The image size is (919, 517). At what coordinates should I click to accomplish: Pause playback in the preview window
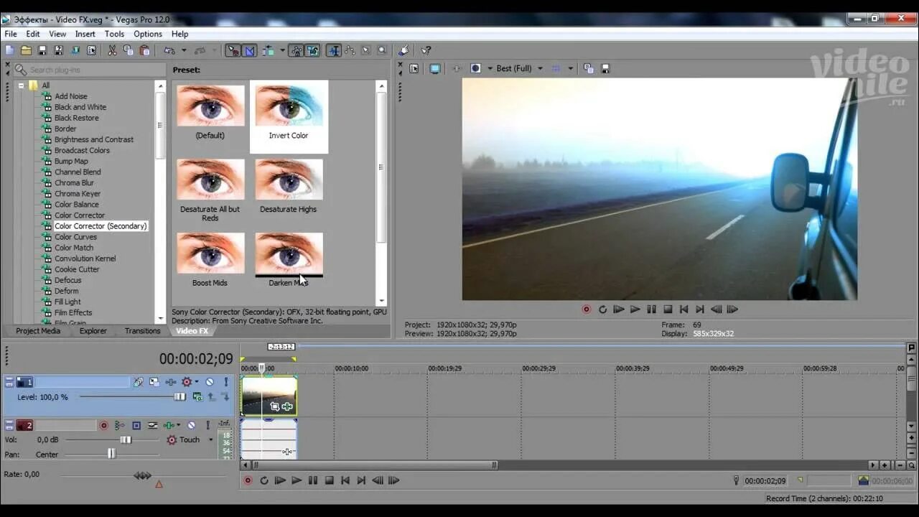pyautogui.click(x=651, y=309)
